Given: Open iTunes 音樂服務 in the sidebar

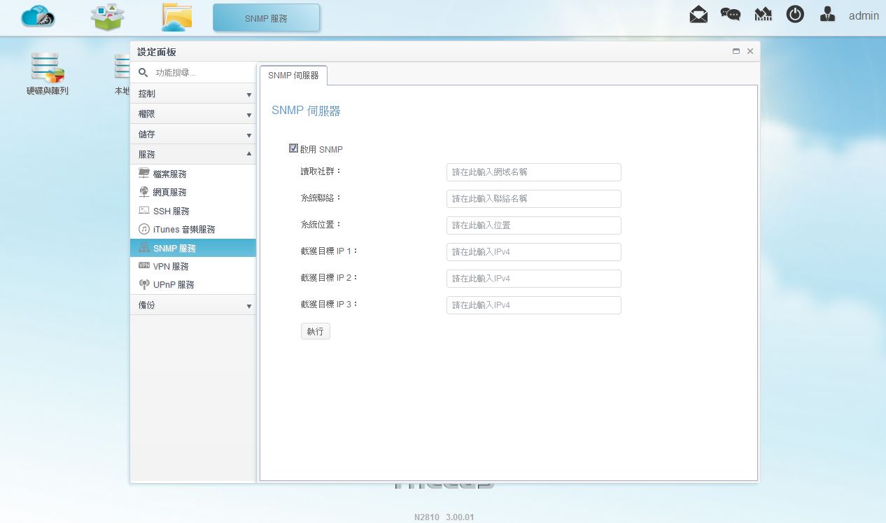Looking at the screenshot, I should 193,229.
